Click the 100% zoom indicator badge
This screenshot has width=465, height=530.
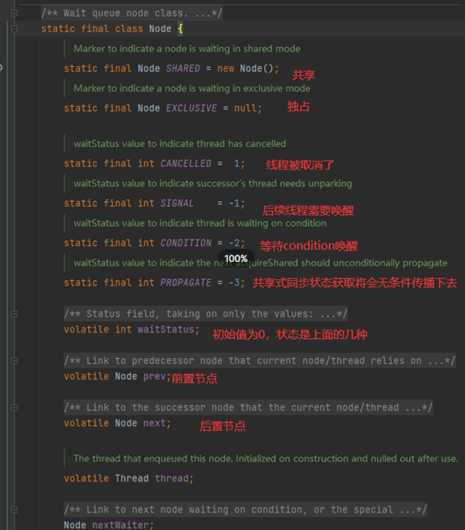(x=235, y=259)
